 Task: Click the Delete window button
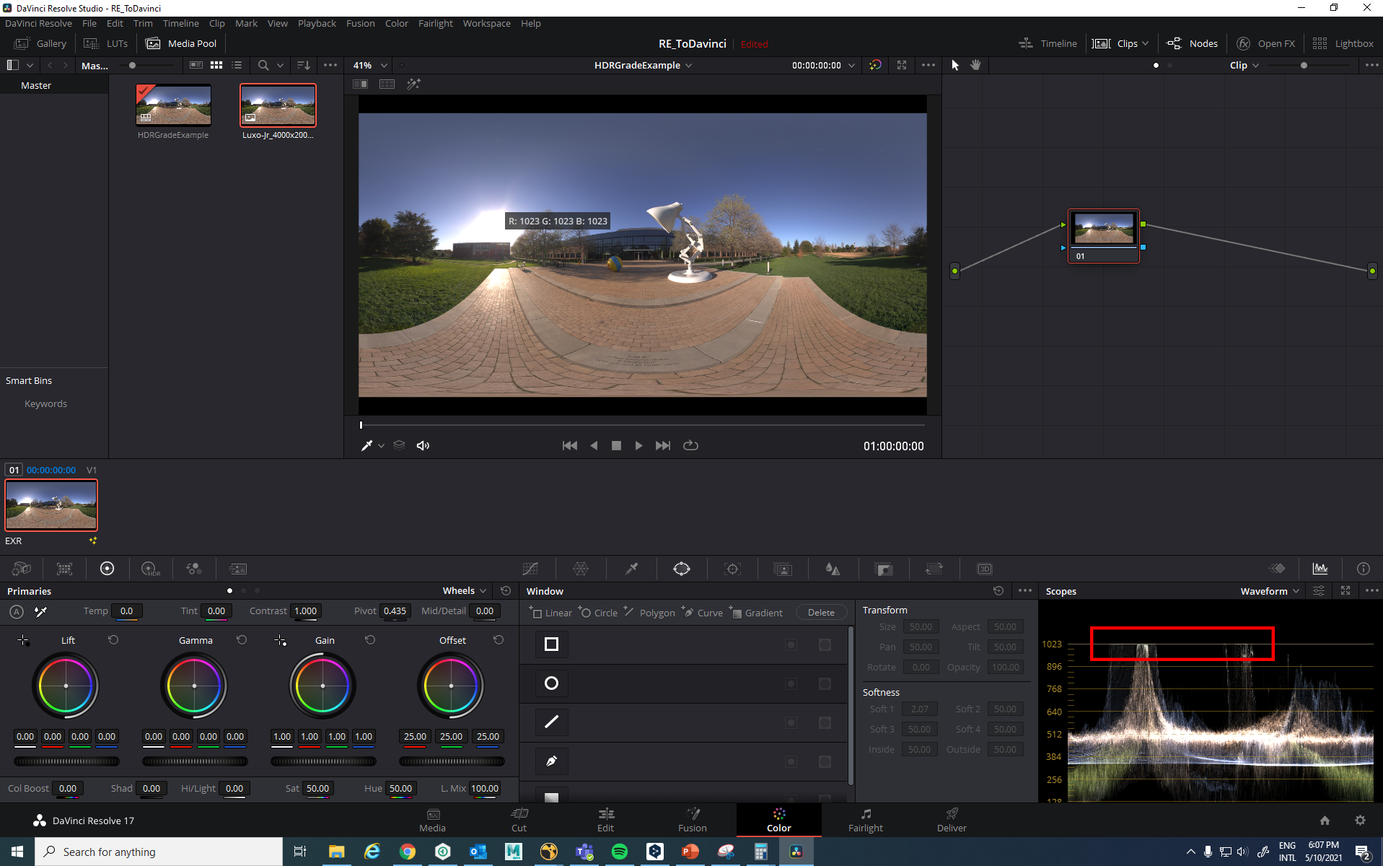tap(821, 612)
